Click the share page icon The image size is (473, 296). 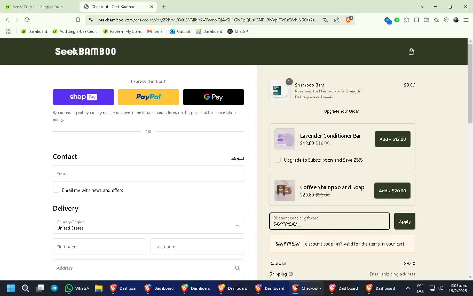point(336,20)
